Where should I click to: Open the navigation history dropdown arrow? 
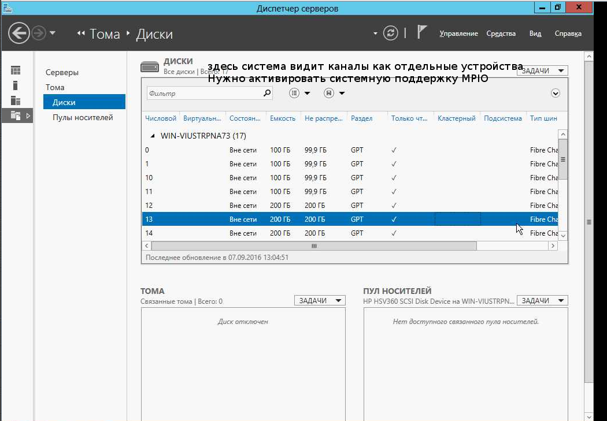tap(53, 33)
